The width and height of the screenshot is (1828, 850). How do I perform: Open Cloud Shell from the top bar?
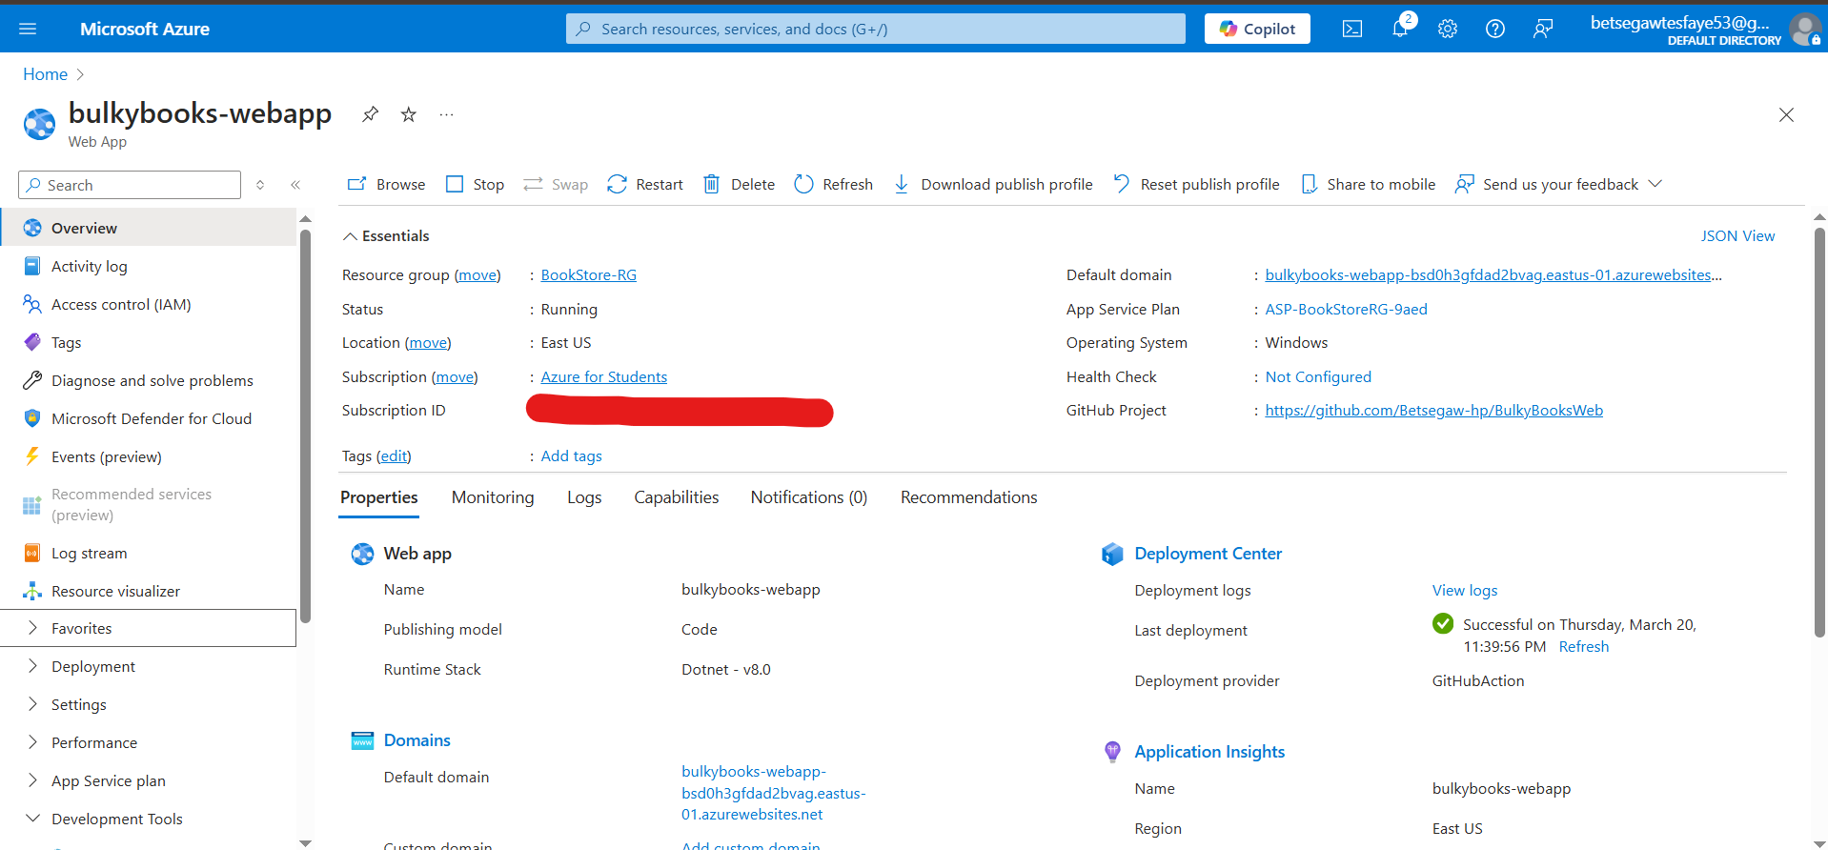point(1351,29)
